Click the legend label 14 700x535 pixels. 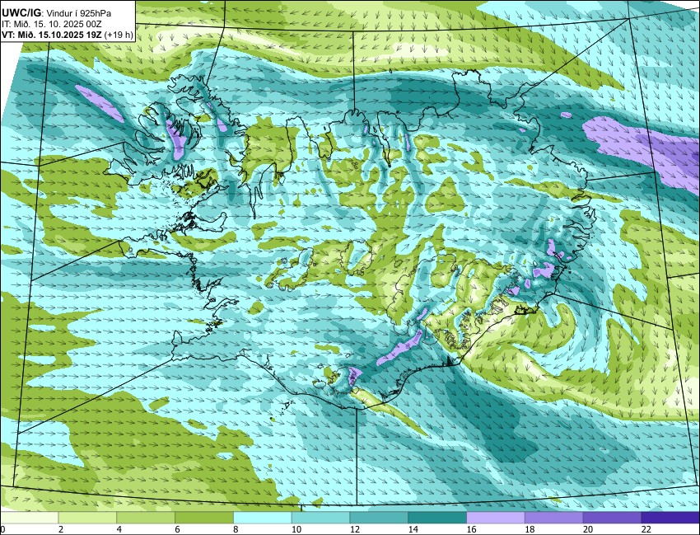[413, 529]
